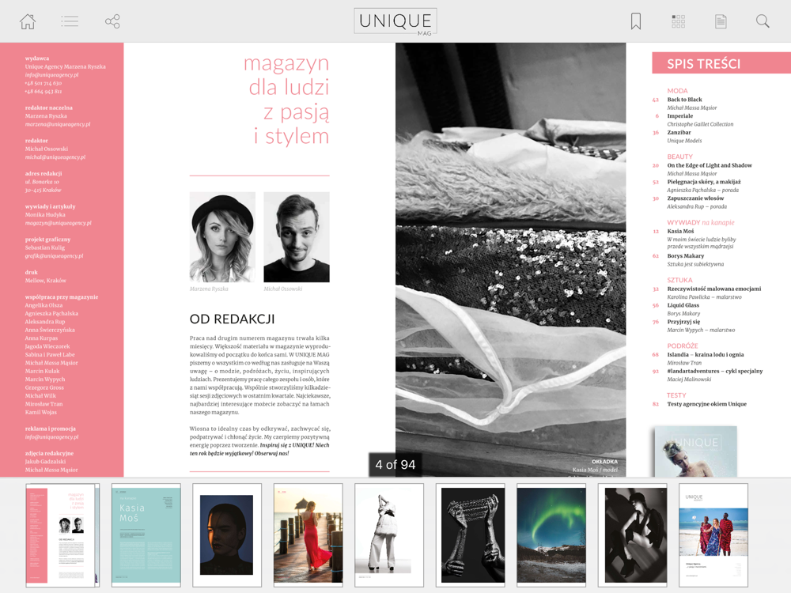This screenshot has width=791, height=593.
Task: Open the beach group photo thumbnail
Action: point(713,535)
